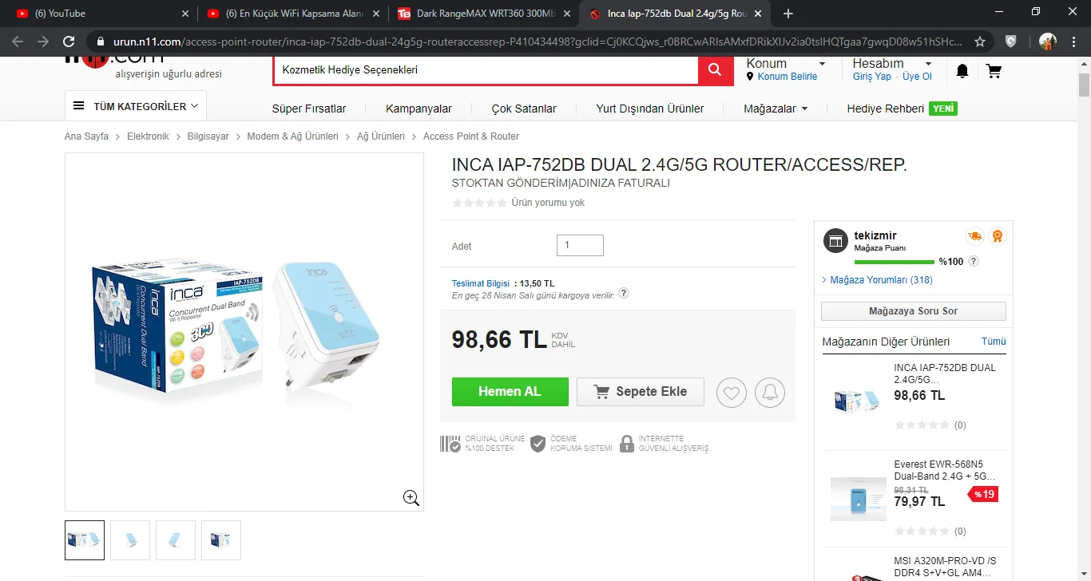
Task: Open the Hesabım dropdown
Action: [x=892, y=64]
